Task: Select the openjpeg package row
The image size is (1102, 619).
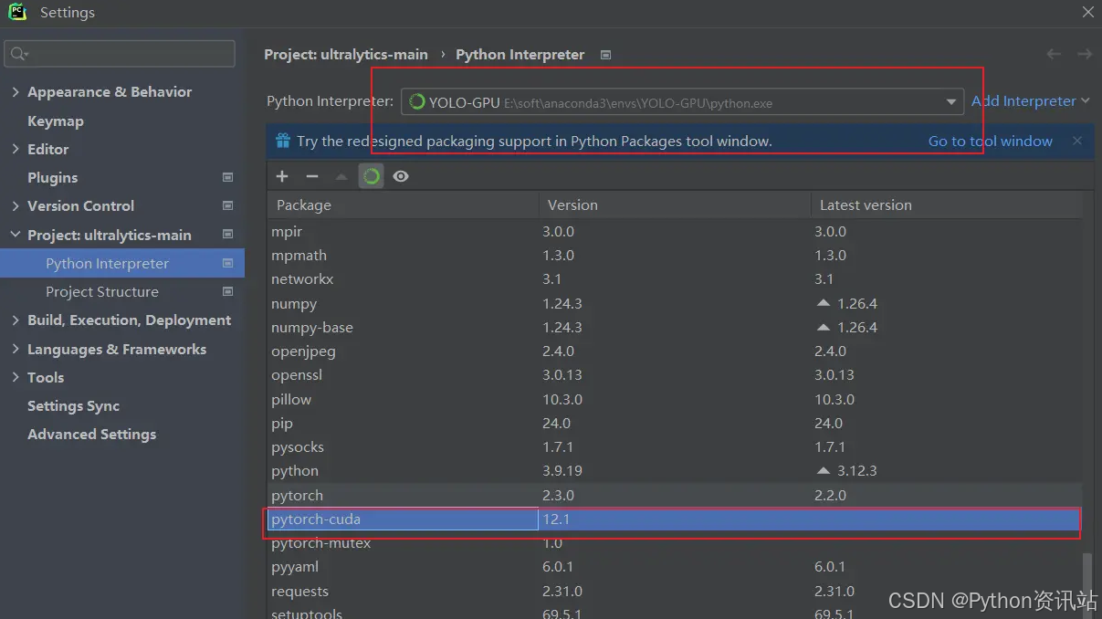Action: (x=675, y=351)
